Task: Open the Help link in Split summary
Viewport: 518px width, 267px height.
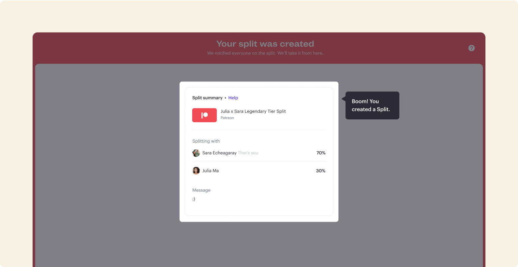Action: pyautogui.click(x=233, y=98)
